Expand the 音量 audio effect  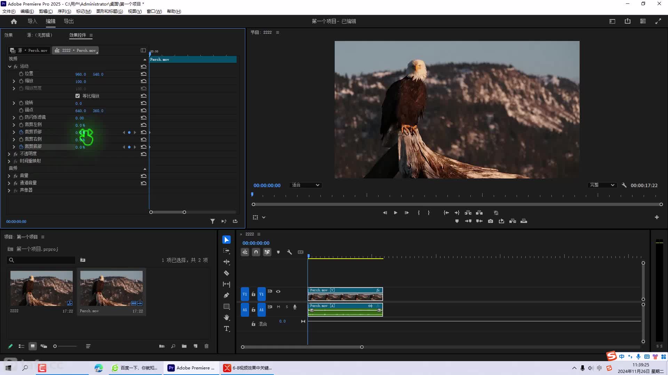pos(9,176)
